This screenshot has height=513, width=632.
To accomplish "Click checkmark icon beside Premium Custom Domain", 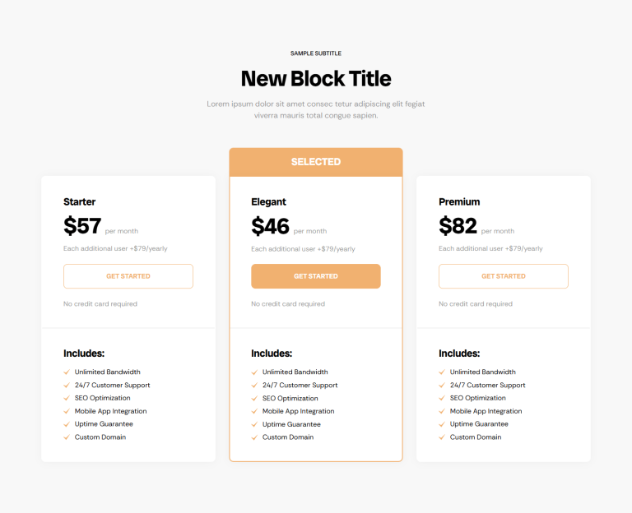I will pos(442,437).
